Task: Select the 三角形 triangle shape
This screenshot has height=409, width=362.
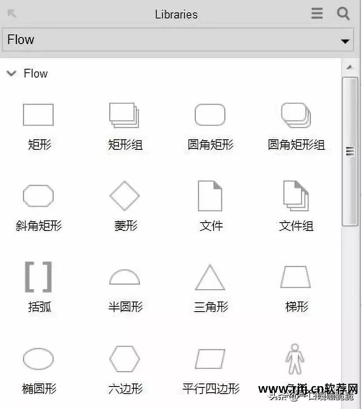Action: coord(210,277)
